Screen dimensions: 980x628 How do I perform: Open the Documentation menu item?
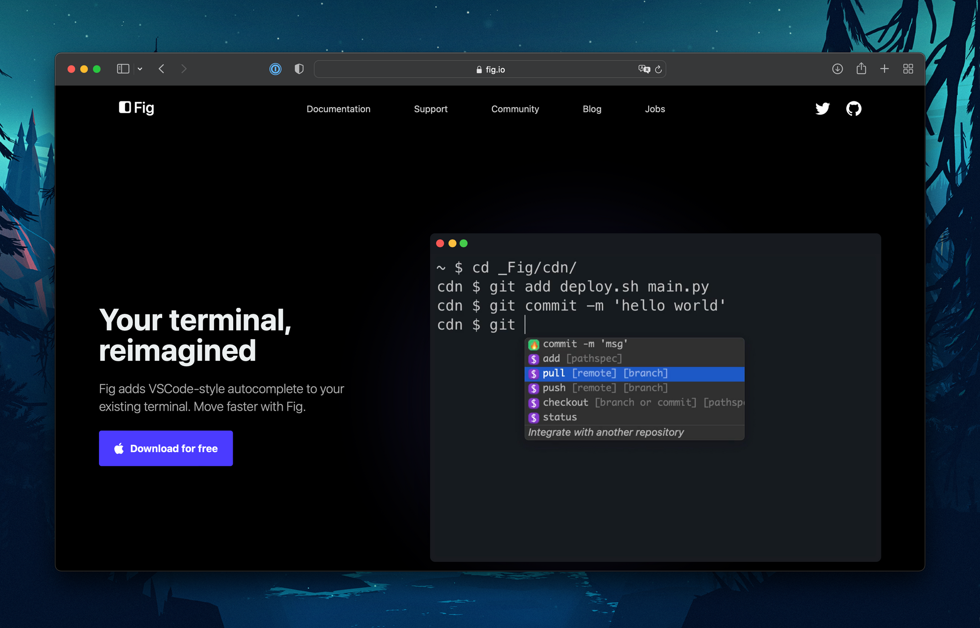coord(338,109)
